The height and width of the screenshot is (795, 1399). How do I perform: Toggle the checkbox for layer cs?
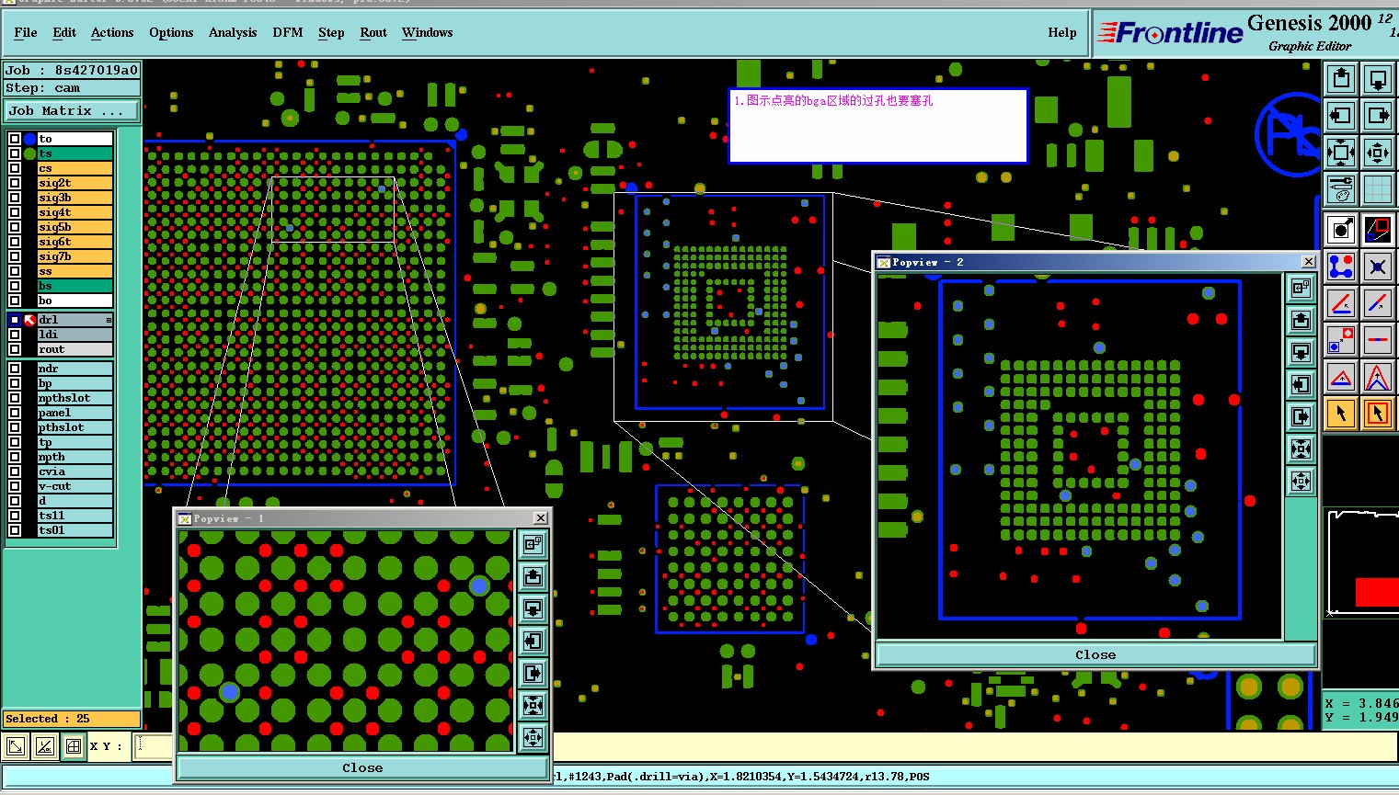pyautogui.click(x=15, y=168)
